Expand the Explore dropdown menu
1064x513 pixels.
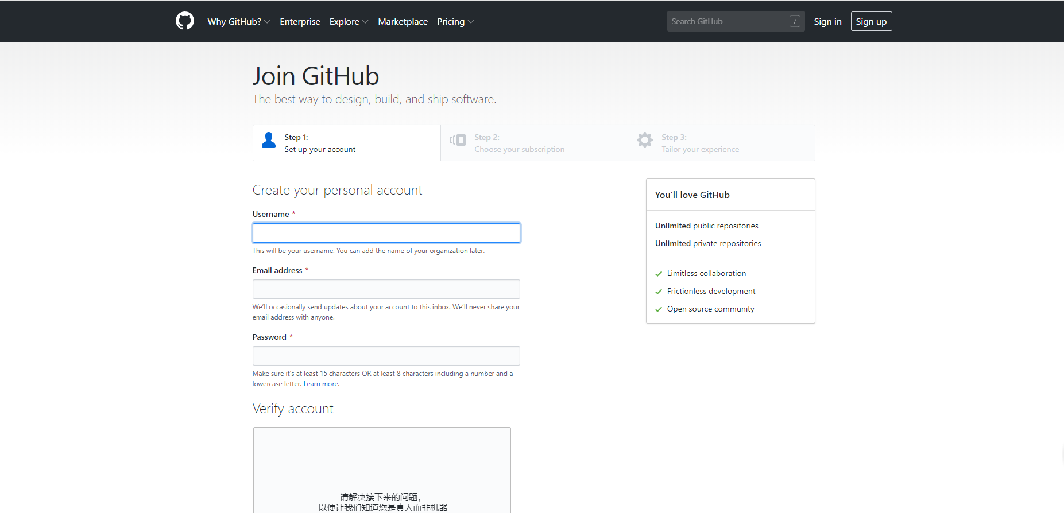(x=349, y=21)
